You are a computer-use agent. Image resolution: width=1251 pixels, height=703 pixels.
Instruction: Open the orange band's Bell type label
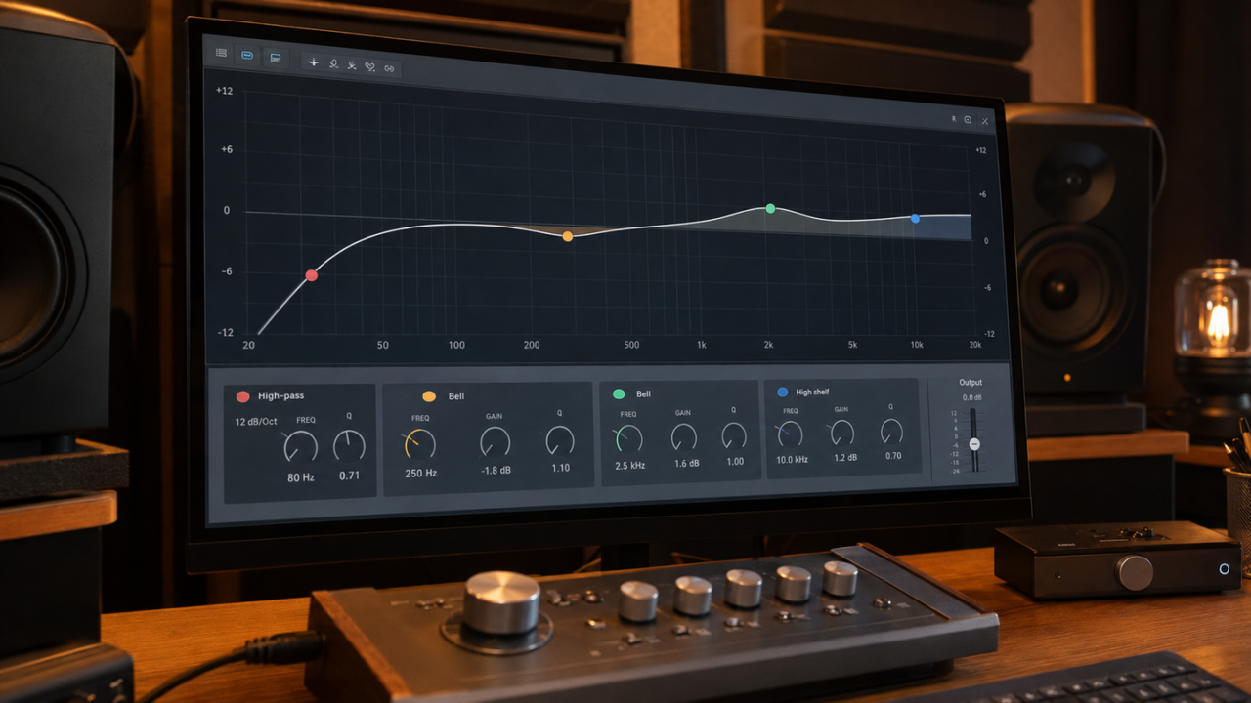[456, 396]
